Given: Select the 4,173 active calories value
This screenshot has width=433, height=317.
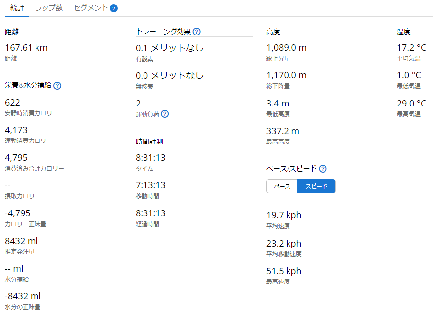Looking at the screenshot, I should pos(16,130).
